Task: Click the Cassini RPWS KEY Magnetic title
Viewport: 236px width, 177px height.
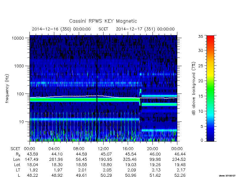Action: pyautogui.click(x=103, y=21)
